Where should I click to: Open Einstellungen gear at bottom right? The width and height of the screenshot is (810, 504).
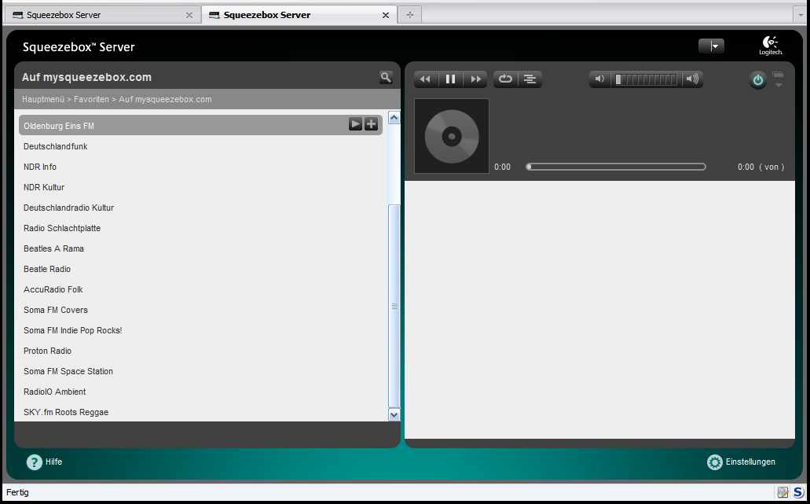tap(714, 462)
